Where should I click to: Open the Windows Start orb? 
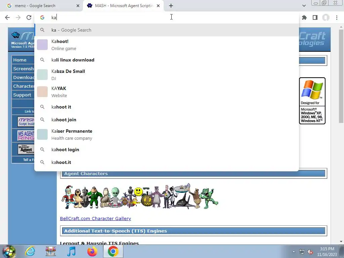[x=9, y=251]
